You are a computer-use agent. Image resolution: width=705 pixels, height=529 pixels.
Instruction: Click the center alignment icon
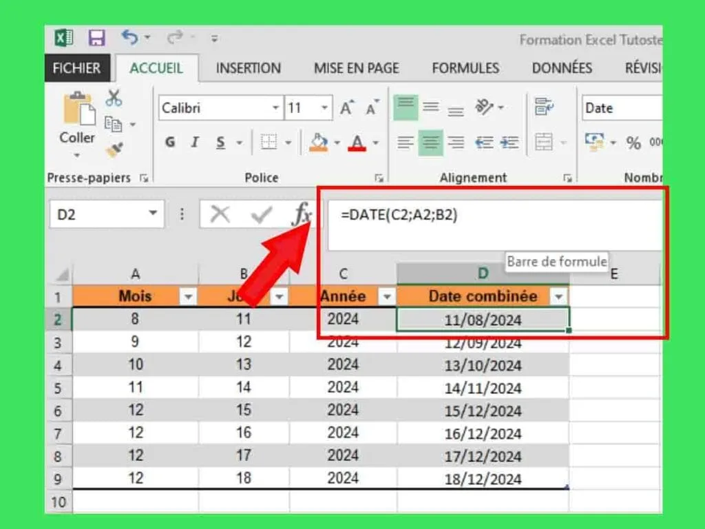(x=429, y=141)
